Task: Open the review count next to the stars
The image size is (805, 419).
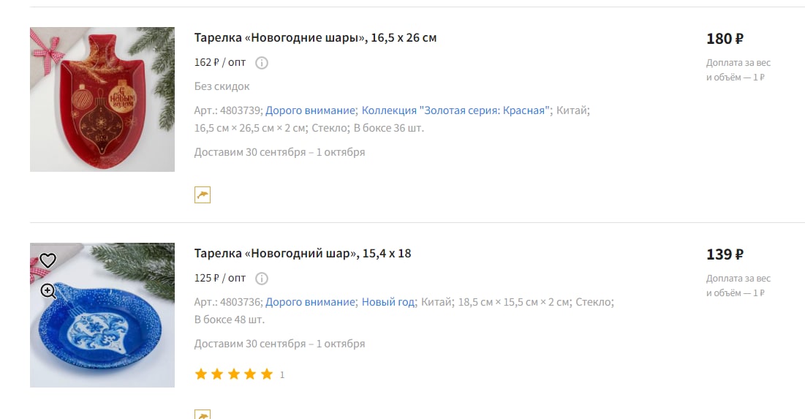Action: coord(281,375)
